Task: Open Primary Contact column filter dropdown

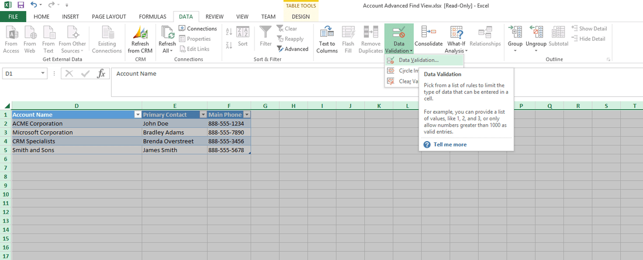Action: tap(203, 115)
